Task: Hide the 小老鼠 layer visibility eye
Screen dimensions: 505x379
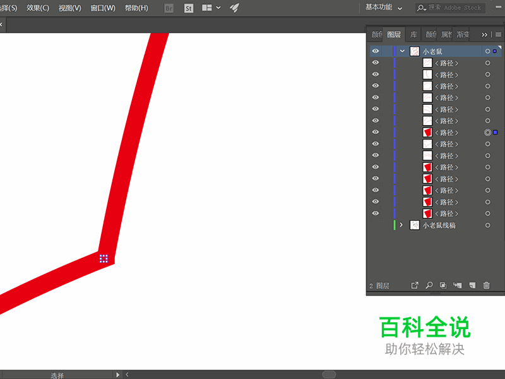Action: point(376,51)
